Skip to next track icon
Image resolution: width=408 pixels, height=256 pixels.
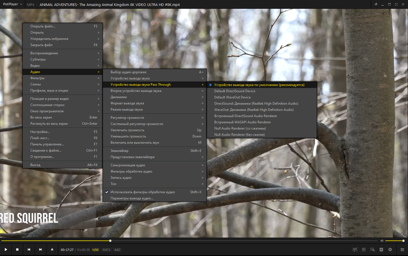point(41,249)
